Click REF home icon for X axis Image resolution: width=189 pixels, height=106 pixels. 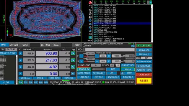73,53
